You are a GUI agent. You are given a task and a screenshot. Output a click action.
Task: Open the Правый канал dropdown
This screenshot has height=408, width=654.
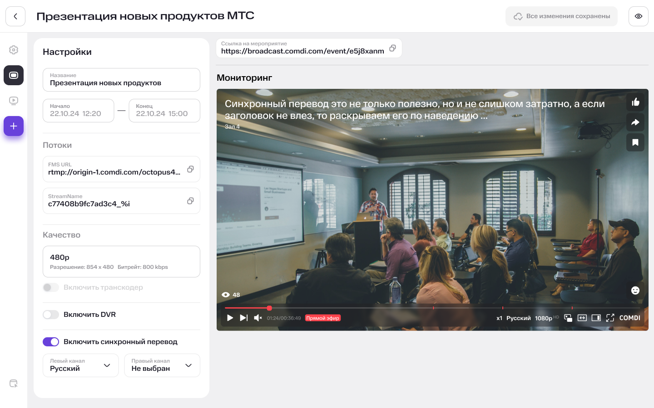pos(162,365)
